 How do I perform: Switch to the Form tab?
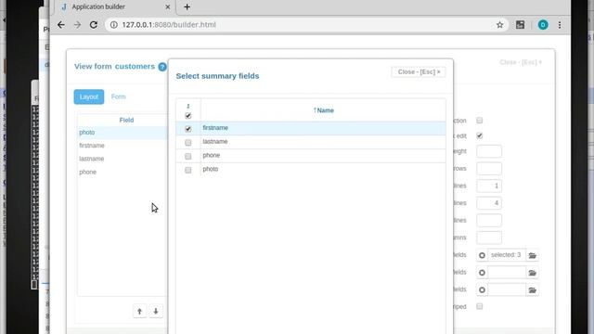(x=118, y=96)
